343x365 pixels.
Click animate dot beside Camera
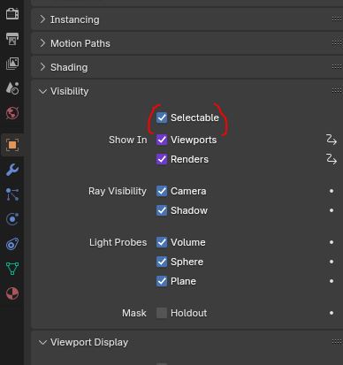pos(332,191)
